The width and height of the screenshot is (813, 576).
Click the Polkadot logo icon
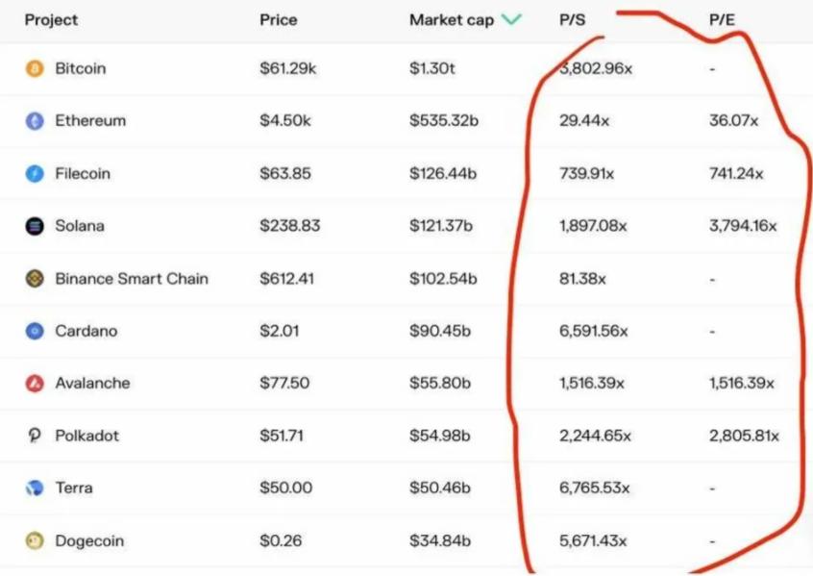pyautogui.click(x=35, y=436)
